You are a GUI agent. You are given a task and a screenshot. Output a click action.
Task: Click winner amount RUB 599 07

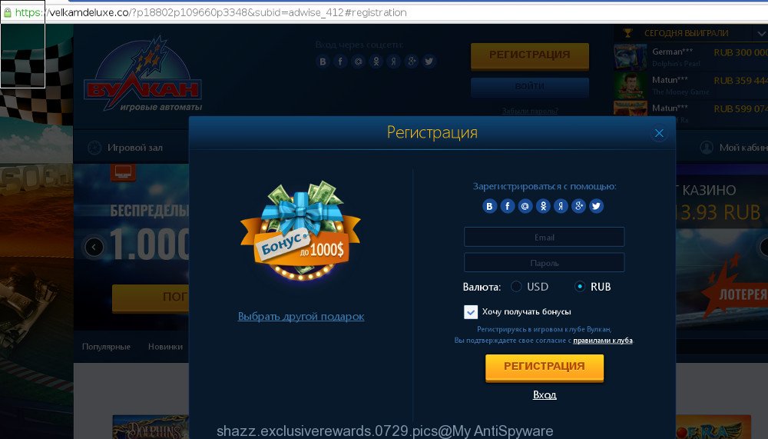click(x=740, y=108)
